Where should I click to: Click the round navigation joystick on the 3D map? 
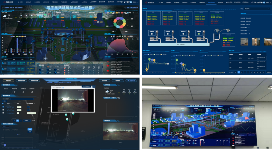(x=45, y=59)
